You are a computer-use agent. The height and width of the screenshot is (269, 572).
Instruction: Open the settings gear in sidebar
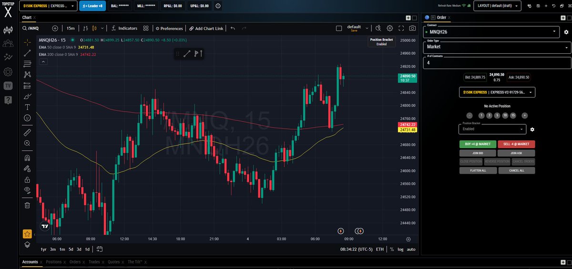coord(8,72)
